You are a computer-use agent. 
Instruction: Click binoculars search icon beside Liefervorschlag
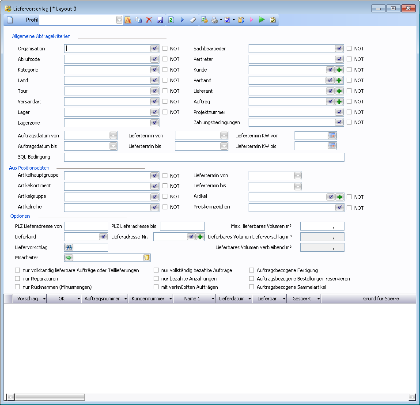pos(69,247)
